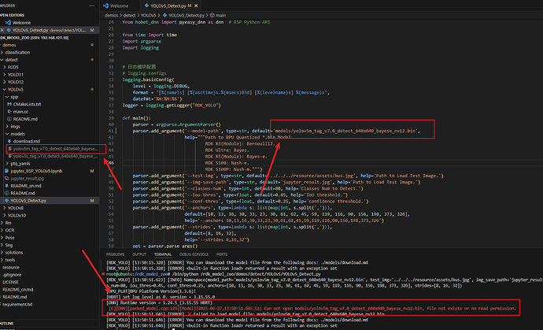
Task: Expand the YOLO11 folder
Action: click(x=15, y=75)
